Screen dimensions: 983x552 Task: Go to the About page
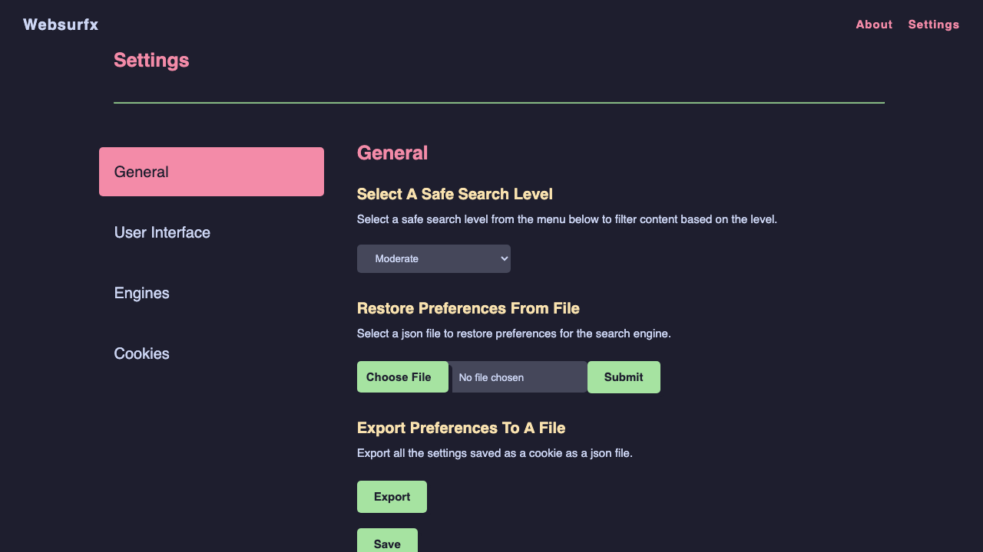874,25
